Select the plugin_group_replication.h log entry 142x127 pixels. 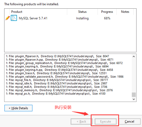tap(64, 63)
